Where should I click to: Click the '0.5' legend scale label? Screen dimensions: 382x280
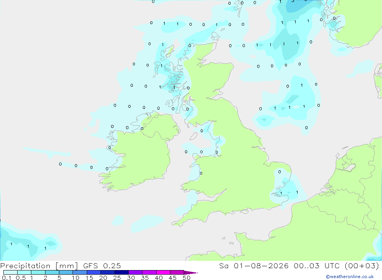point(21,278)
